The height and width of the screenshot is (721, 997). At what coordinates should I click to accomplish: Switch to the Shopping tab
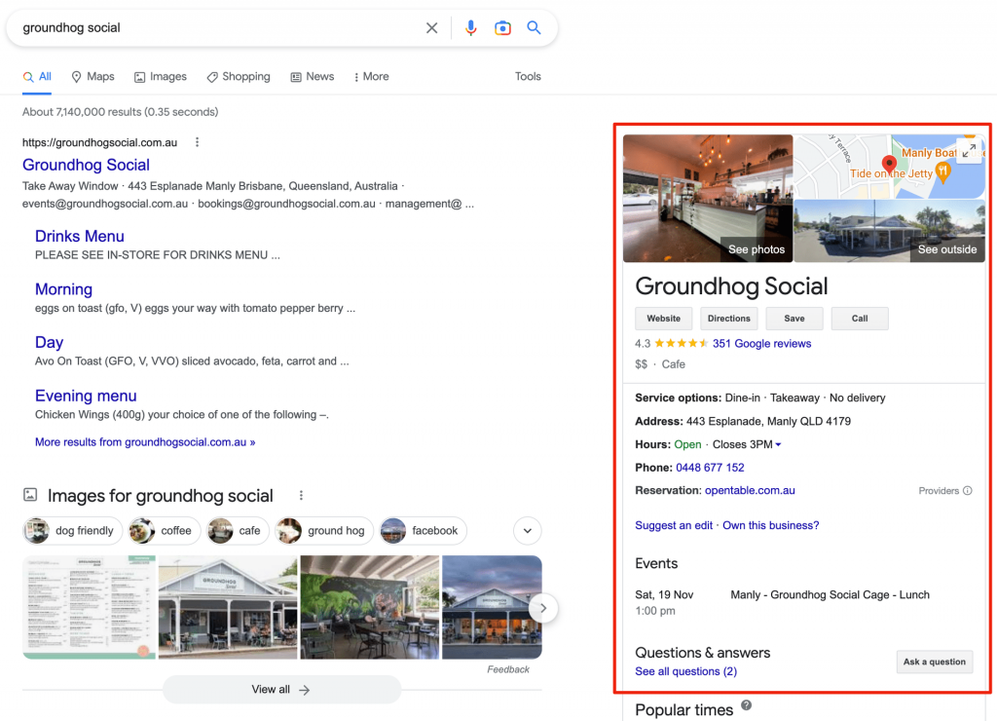click(x=239, y=76)
